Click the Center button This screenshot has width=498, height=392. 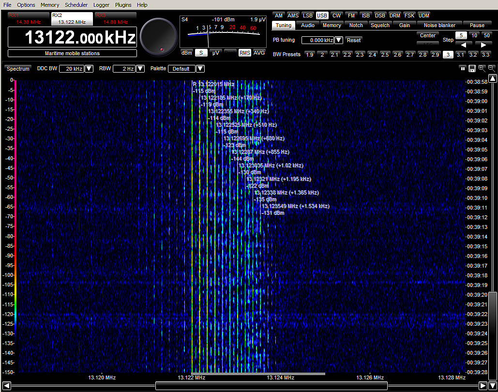point(428,35)
